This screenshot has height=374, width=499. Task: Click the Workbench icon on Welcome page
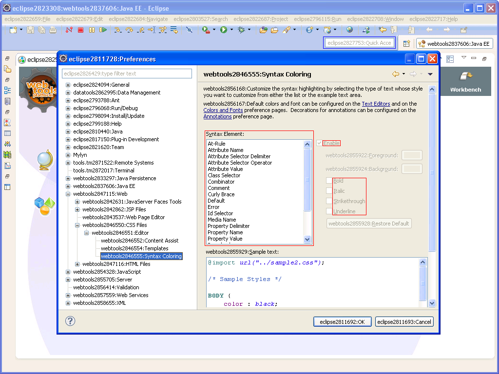pyautogui.click(x=465, y=76)
